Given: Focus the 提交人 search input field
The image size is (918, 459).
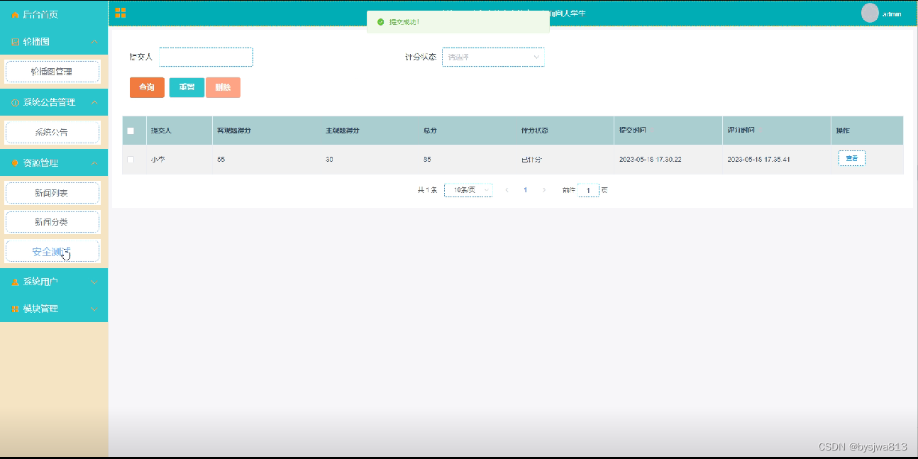Looking at the screenshot, I should 206,57.
